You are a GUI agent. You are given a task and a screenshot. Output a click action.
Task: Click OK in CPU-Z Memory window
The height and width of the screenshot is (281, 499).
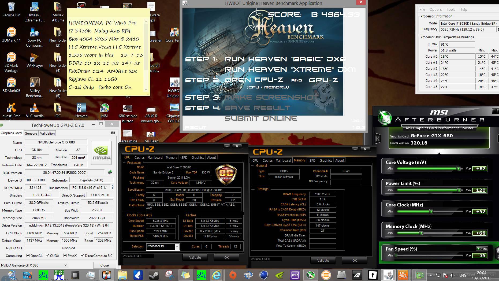click(354, 260)
